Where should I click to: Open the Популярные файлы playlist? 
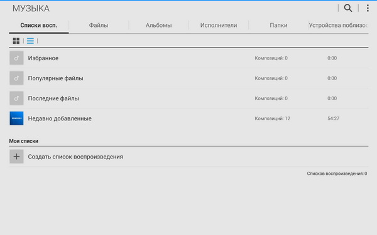188,78
